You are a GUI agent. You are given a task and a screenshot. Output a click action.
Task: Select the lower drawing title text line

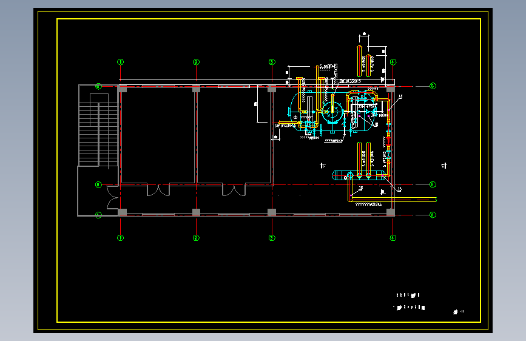[410, 307]
